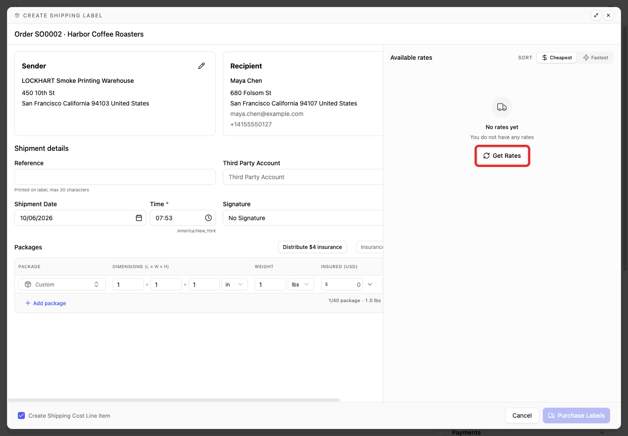The image size is (628, 436).
Task: Focus the Third Party Account field
Action: point(303,177)
